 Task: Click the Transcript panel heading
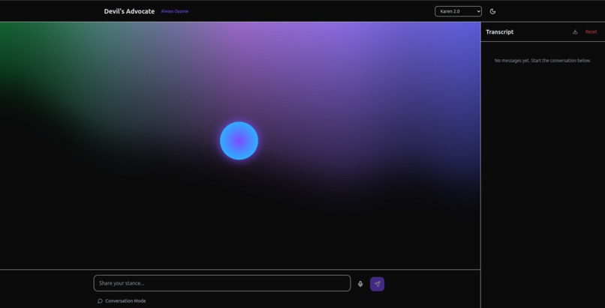click(500, 32)
